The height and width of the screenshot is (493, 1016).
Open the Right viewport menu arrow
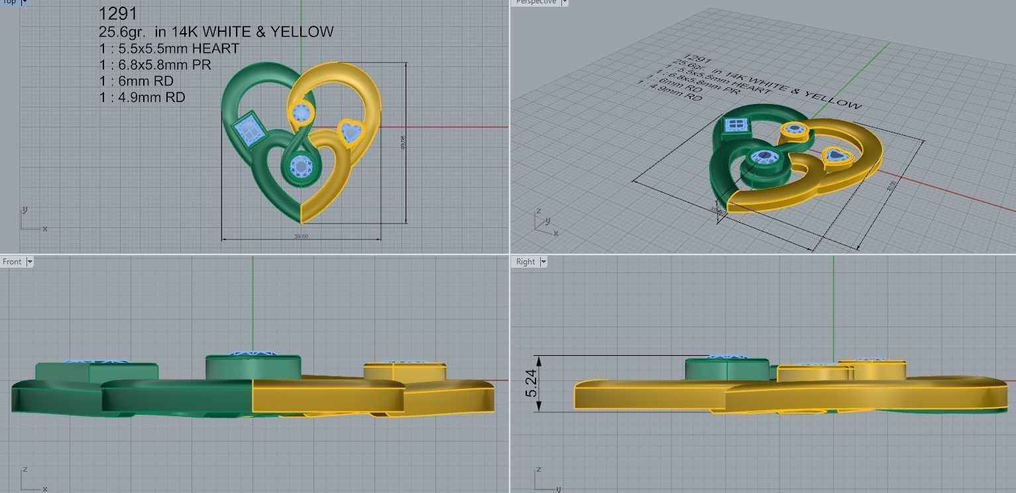[543, 262]
